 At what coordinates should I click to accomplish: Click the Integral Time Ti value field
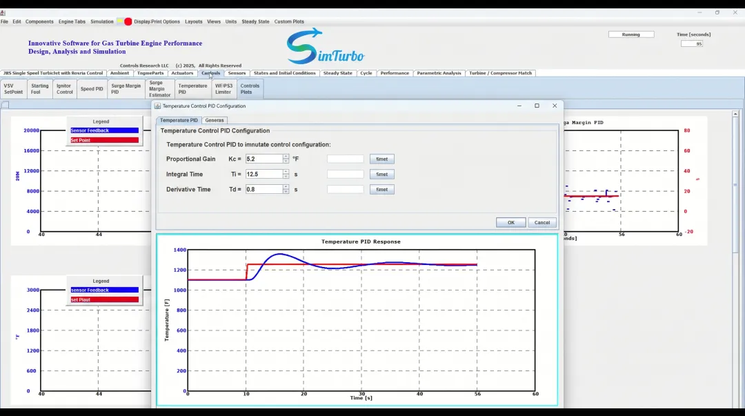tap(264, 174)
